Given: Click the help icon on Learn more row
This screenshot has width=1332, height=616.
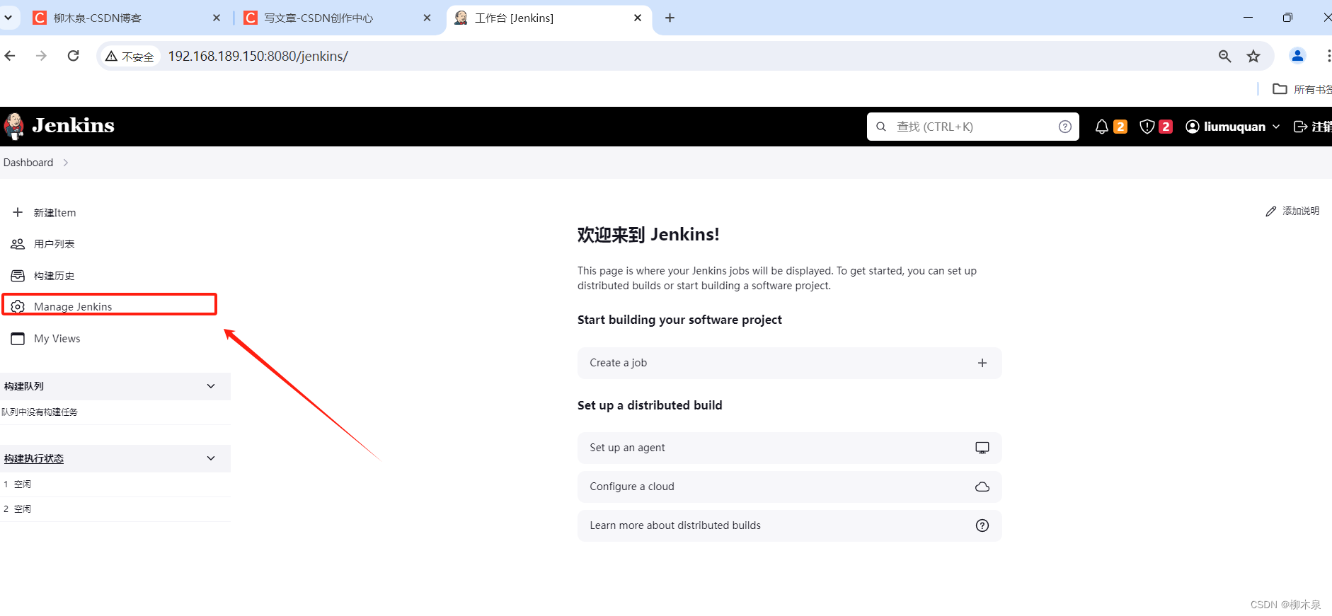Looking at the screenshot, I should [982, 525].
